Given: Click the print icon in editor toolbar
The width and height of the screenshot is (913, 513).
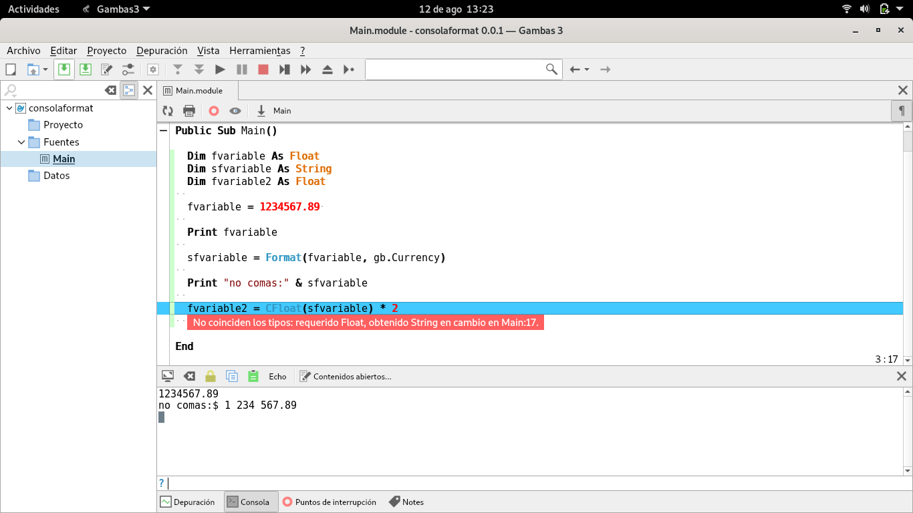Looking at the screenshot, I should coord(189,111).
